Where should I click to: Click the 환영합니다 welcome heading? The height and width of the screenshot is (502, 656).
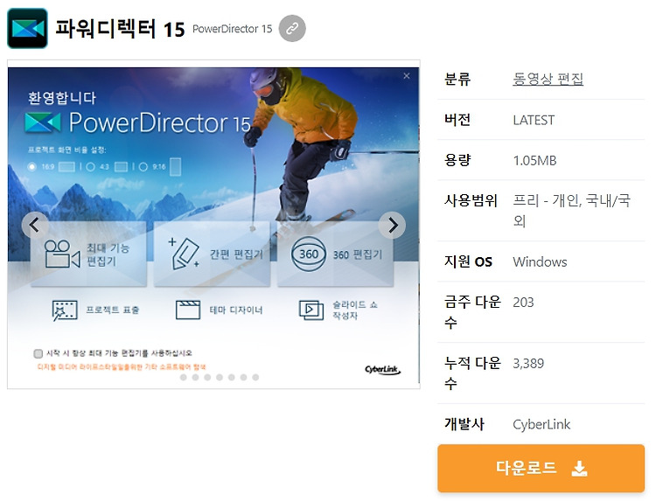pos(62,98)
